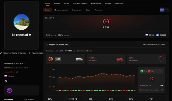Screen dimensions: 172x101
Task: Click the purple GG badge icon
Action: tap(9, 90)
